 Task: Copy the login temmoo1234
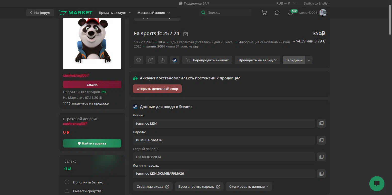(321, 123)
